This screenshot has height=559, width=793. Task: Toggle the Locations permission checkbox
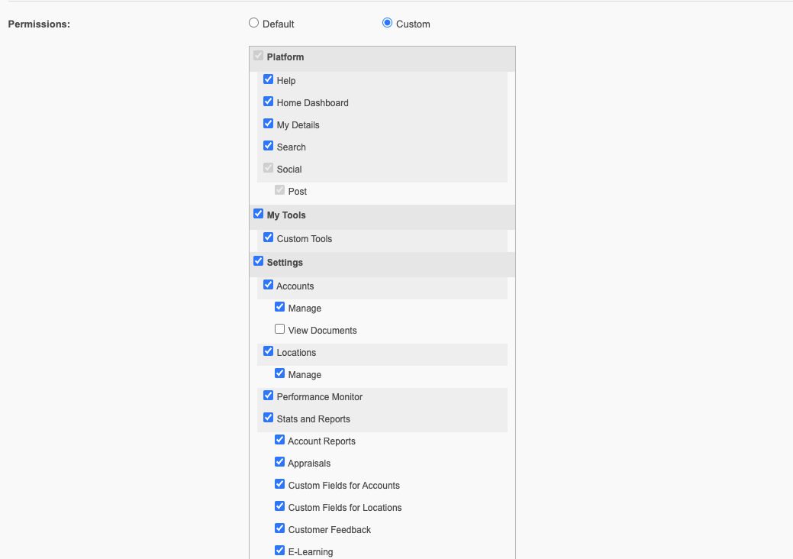click(x=269, y=351)
